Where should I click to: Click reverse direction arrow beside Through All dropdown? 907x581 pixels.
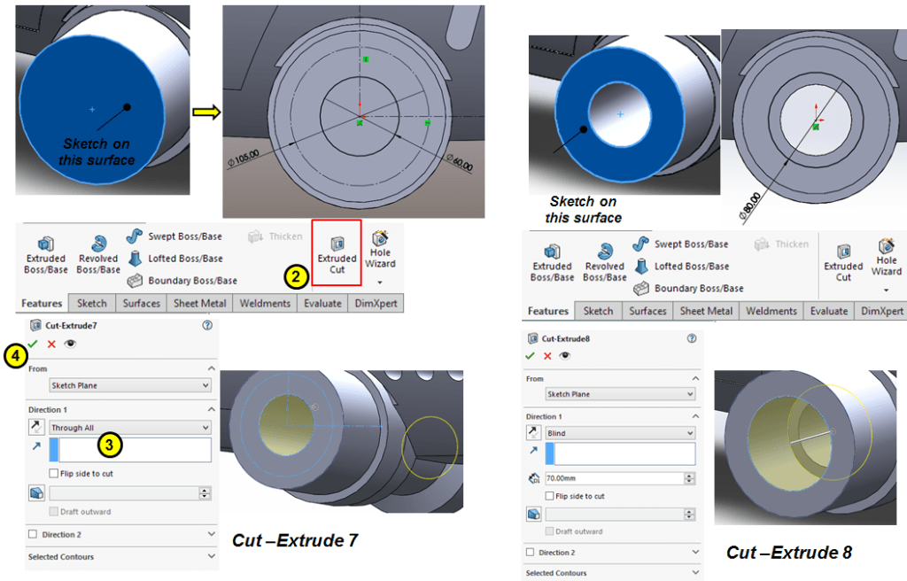[37, 428]
